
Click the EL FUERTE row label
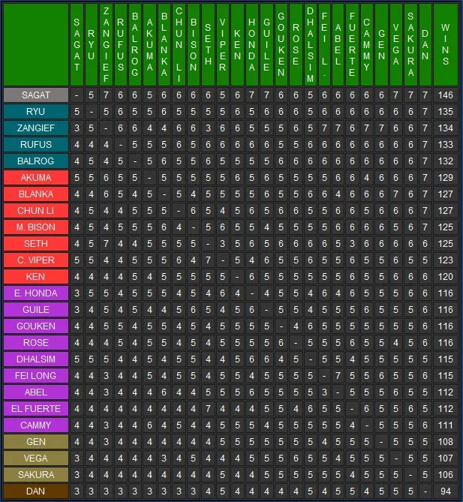coord(36,409)
